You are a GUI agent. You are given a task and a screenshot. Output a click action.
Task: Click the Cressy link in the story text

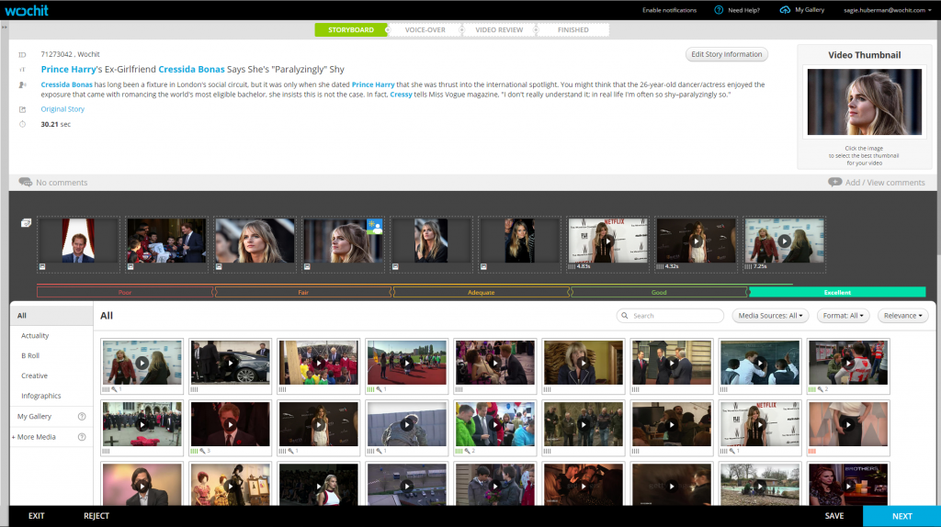tap(401, 95)
